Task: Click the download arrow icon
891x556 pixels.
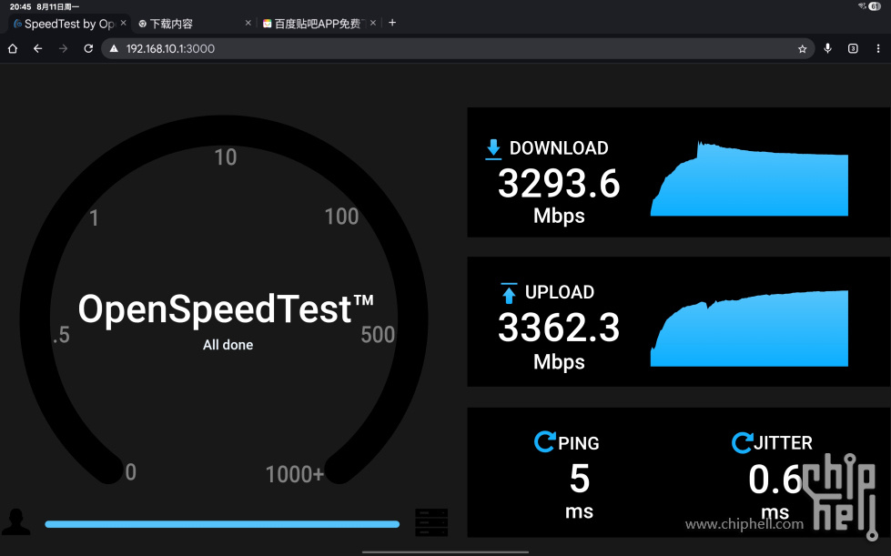Action: click(x=493, y=149)
